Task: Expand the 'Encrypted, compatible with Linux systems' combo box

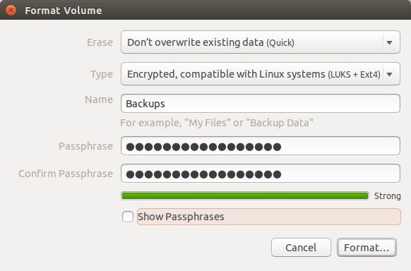Action: [x=261, y=74]
